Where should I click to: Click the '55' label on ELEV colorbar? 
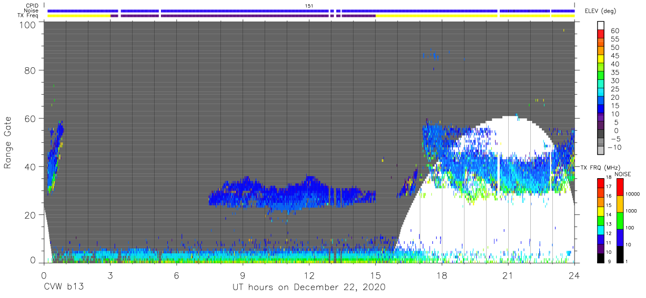[614, 39]
